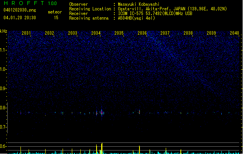Click the 'Receiving Location' field label
The image size is (243, 154).
pyautogui.click(x=90, y=9)
